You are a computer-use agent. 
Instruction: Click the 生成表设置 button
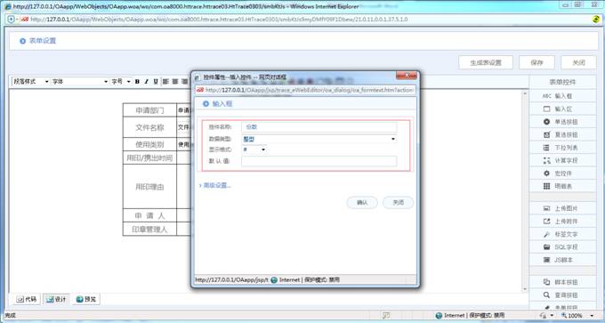point(486,62)
